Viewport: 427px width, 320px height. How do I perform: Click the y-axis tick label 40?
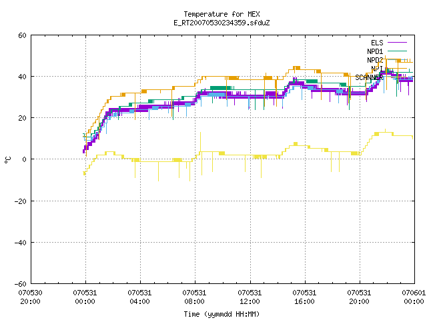pos(22,77)
